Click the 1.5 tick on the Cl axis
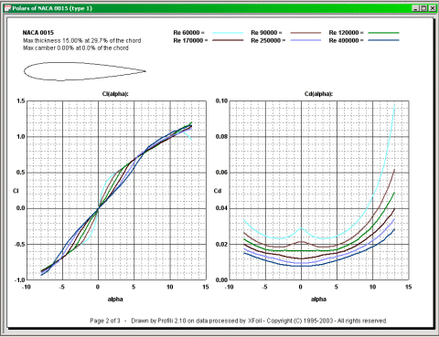This screenshot has width=439, height=337. pos(21,101)
